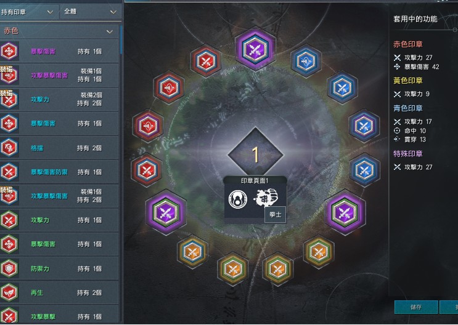458x325 pixels.
Task: Click the round emblem icon under 印章頁面1
Action: pos(238,199)
